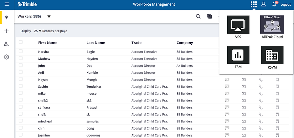
Task: Select the checkbox for John Doe
Action: [x=21, y=65]
